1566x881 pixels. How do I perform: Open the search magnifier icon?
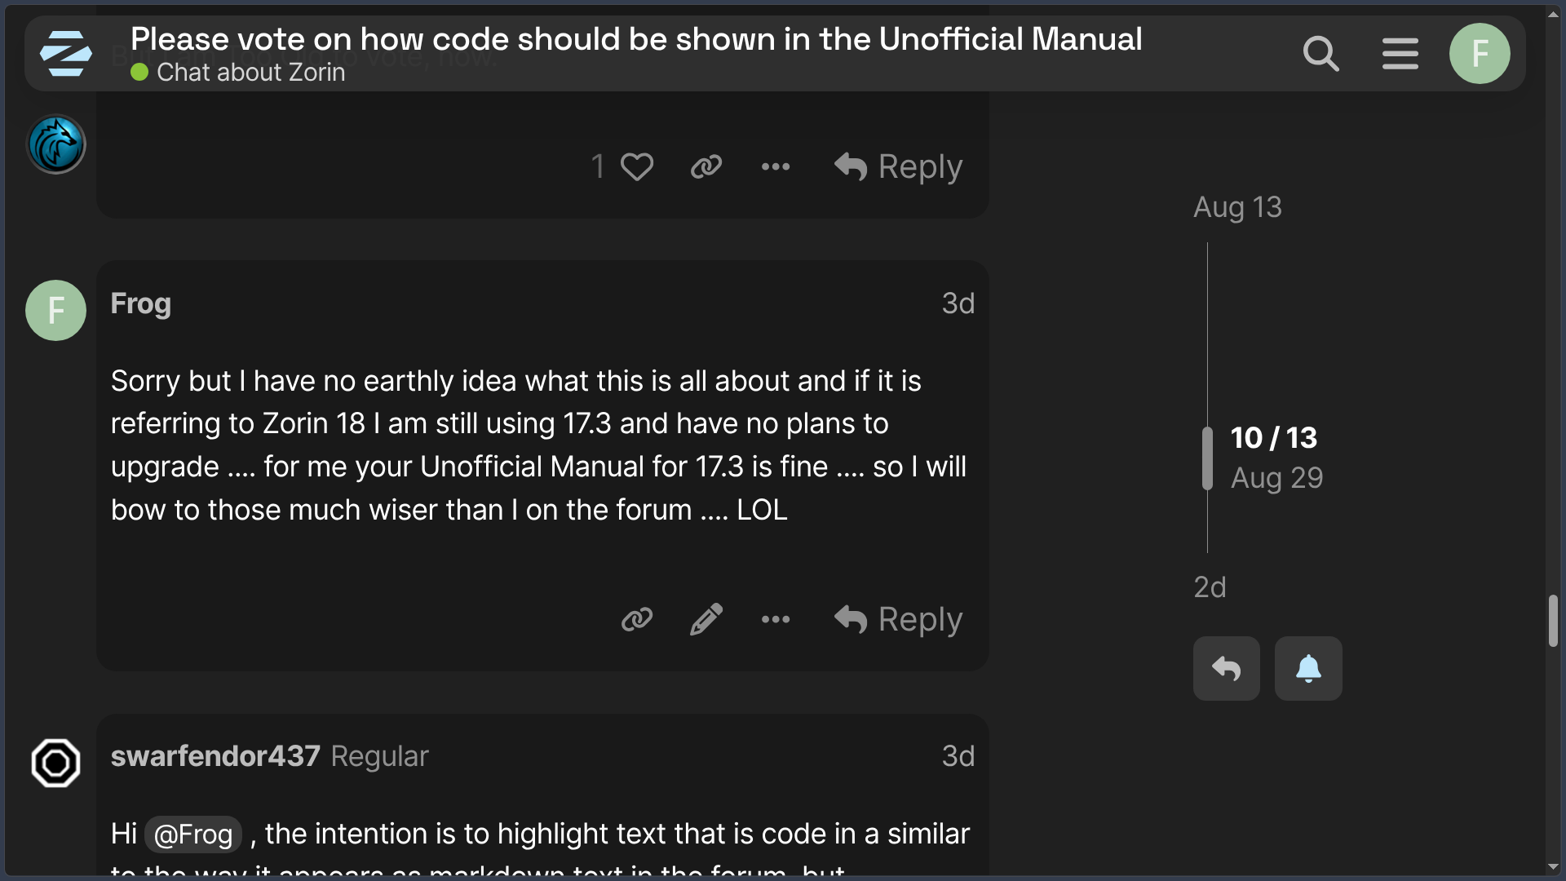coord(1320,54)
